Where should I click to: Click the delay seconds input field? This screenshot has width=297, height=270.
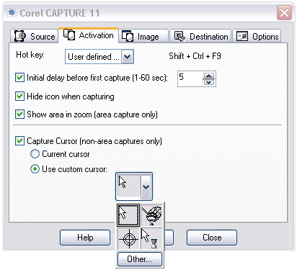pos(190,78)
